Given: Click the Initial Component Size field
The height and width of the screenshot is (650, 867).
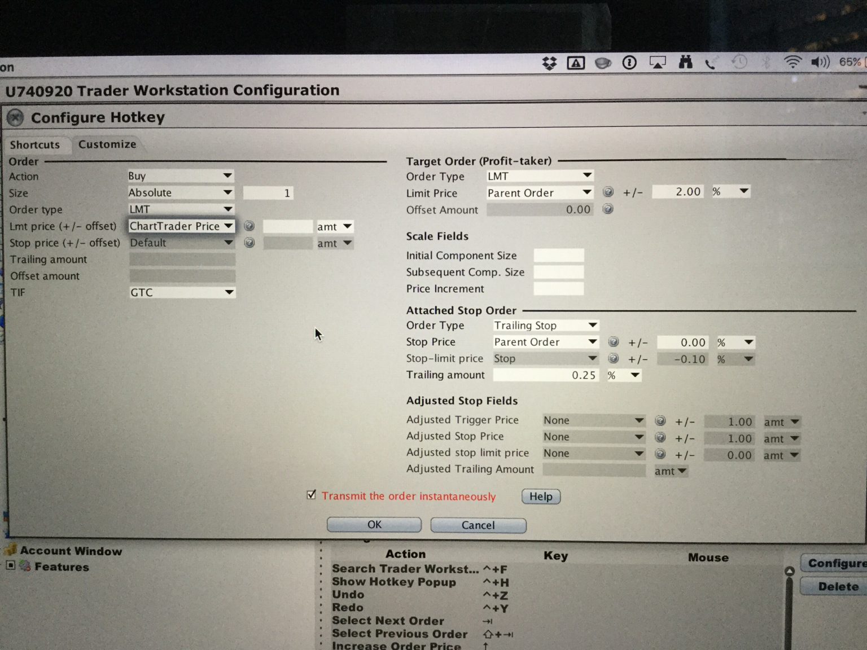Looking at the screenshot, I should tap(559, 256).
